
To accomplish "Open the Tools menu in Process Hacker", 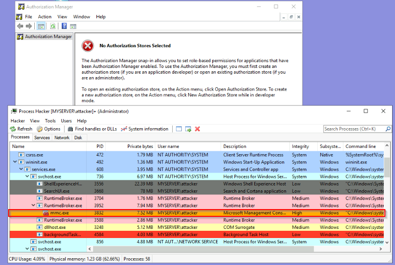I will pyautogui.click(x=50, y=121).
